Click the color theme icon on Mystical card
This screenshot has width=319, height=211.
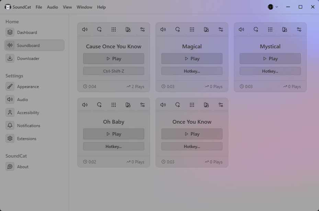coord(285,29)
